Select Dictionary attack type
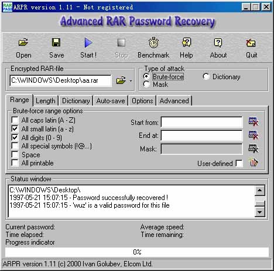The width and height of the screenshot is (274, 271). pos(206,76)
